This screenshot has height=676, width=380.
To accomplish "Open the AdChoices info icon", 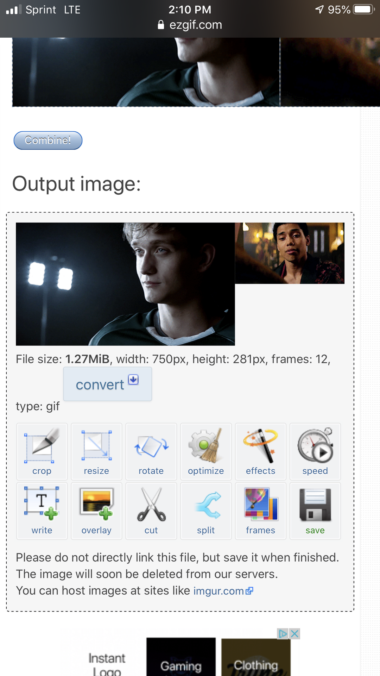I will point(283,634).
